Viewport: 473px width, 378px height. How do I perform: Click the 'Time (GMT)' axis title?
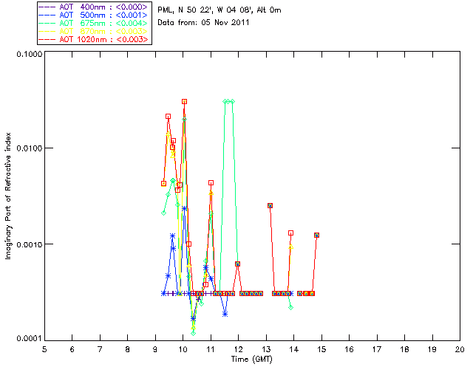[252, 360]
